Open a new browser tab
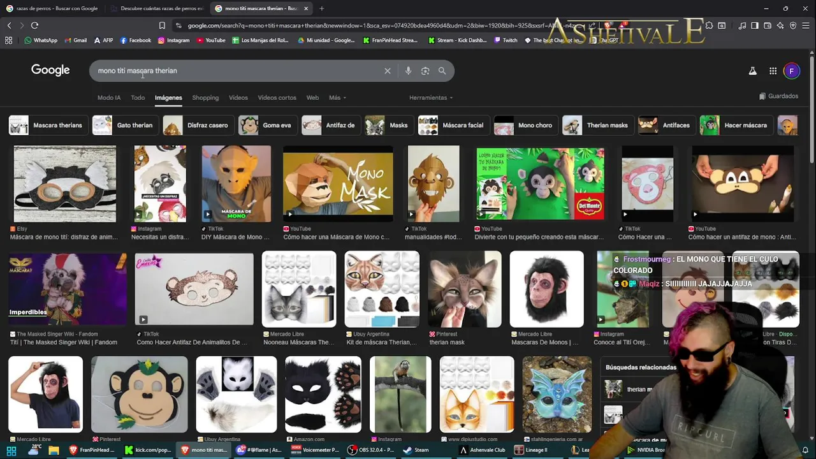Image resolution: width=816 pixels, height=459 pixels. click(x=321, y=8)
